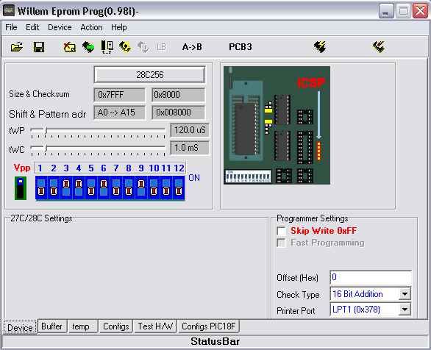The image size is (431, 350).
Task: Open the Help menu
Action: click(118, 27)
